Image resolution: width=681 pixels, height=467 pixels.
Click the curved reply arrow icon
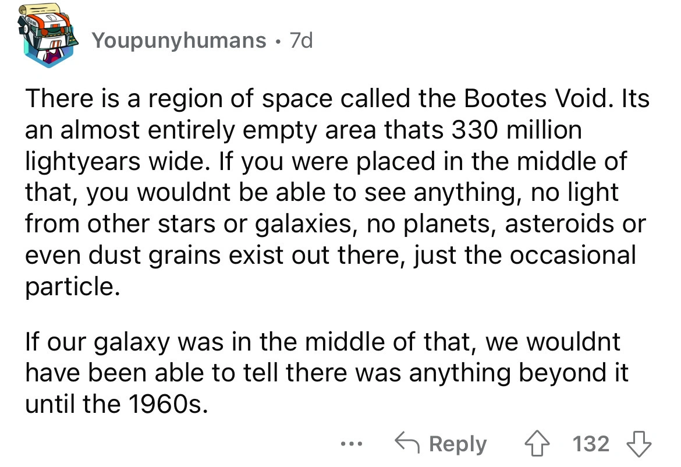[x=407, y=444]
